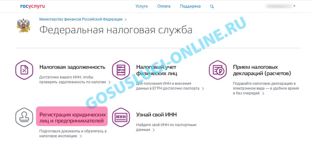Click description Достаточно вашего ИНН, чтобы
This screenshot has width=311, height=149.
coord(66,77)
